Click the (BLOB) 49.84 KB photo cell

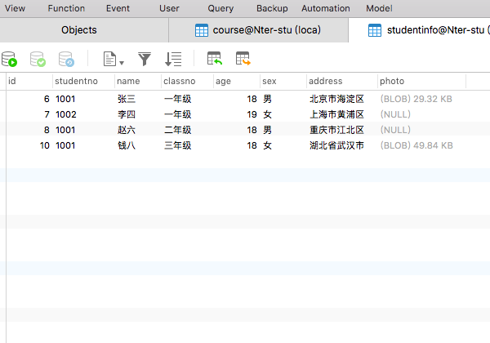tap(416, 145)
